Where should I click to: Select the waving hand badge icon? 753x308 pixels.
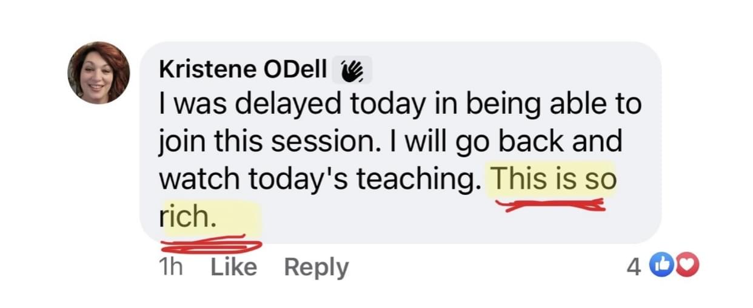(x=352, y=71)
